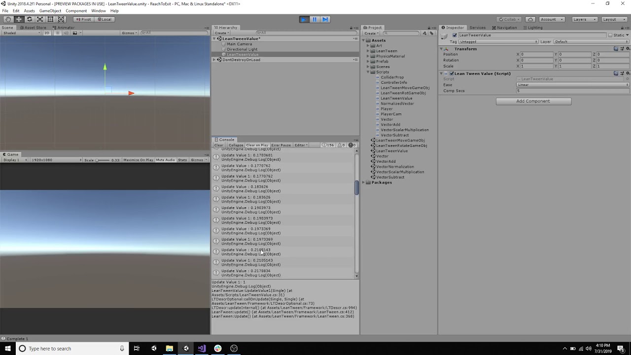The width and height of the screenshot is (631, 355).
Task: Toggle Clear on Play in Console
Action: pyautogui.click(x=257, y=145)
